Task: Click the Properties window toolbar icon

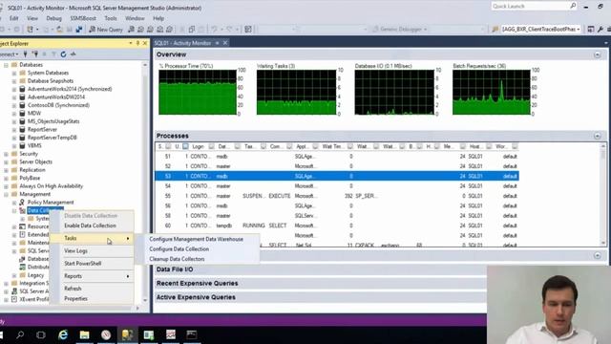Action: coord(591,30)
